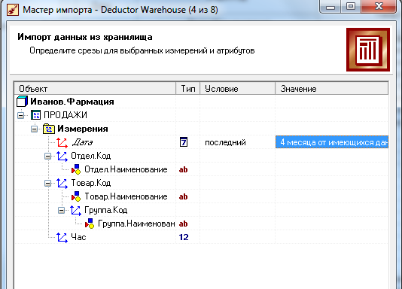Select the Группа.Код tree item

106,210
